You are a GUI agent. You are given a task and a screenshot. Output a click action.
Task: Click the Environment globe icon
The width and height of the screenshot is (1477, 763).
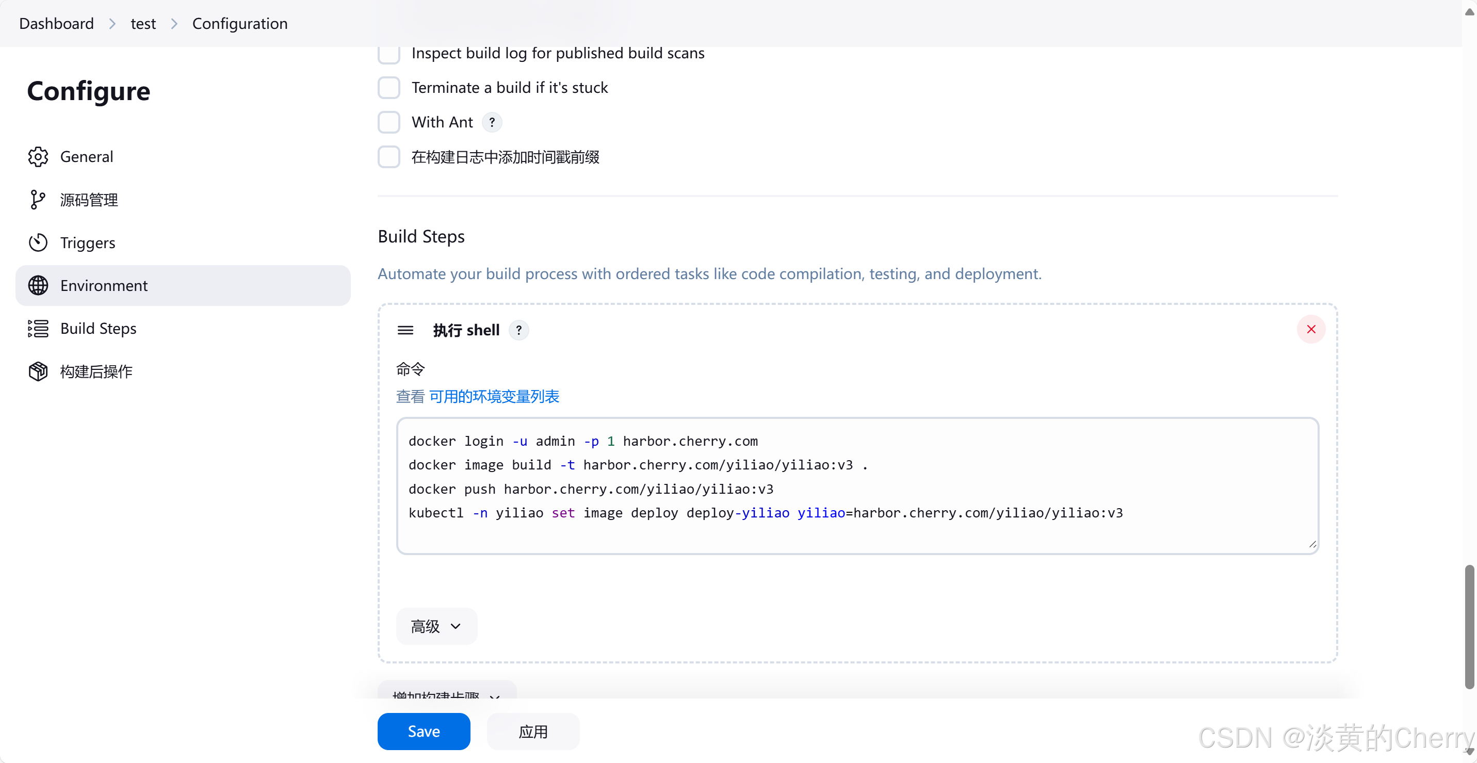point(38,285)
